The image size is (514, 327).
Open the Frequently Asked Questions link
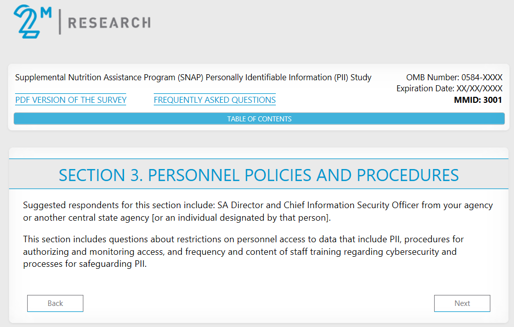click(215, 100)
